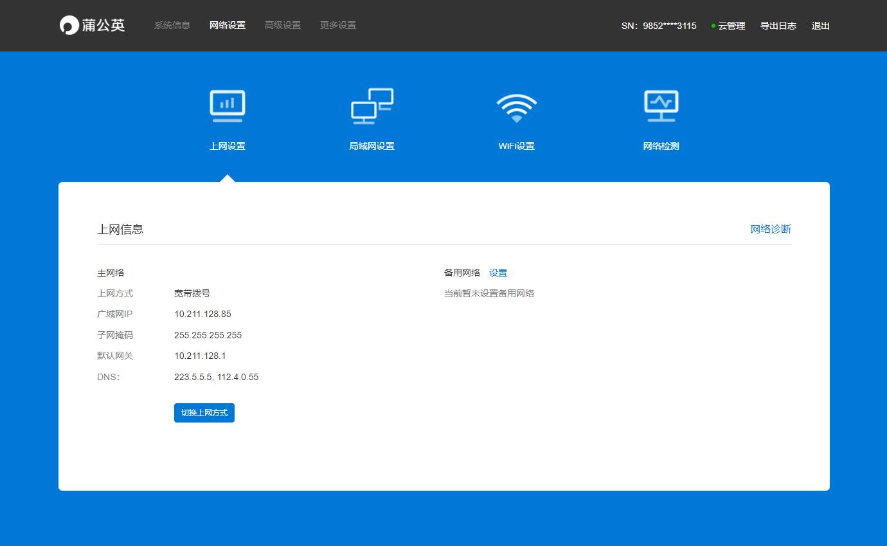Click 退出 to log out

point(820,26)
